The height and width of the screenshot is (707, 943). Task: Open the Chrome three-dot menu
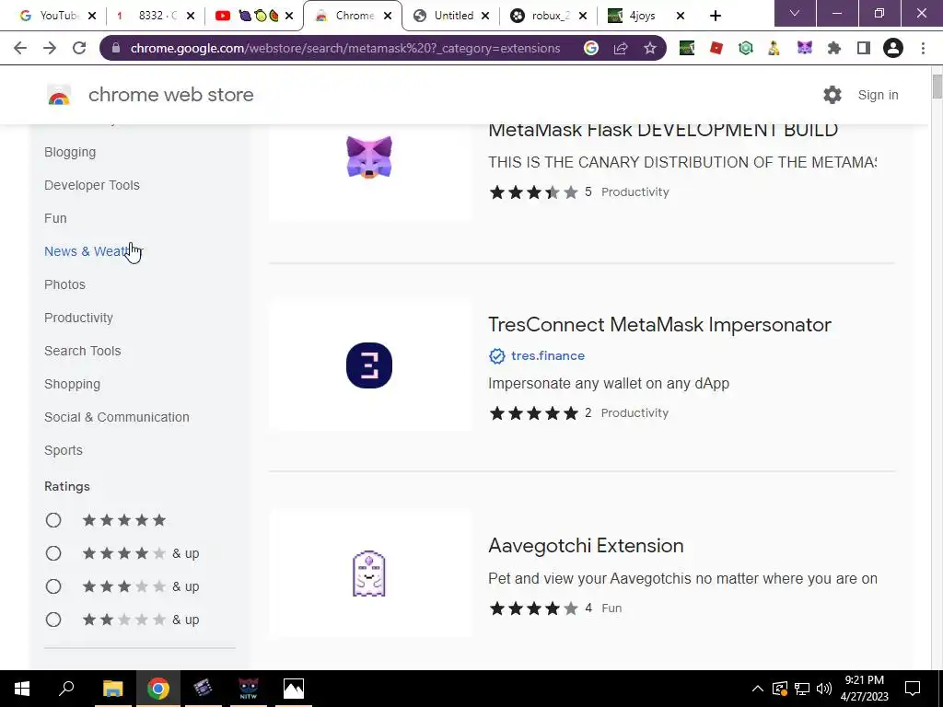[x=923, y=48]
